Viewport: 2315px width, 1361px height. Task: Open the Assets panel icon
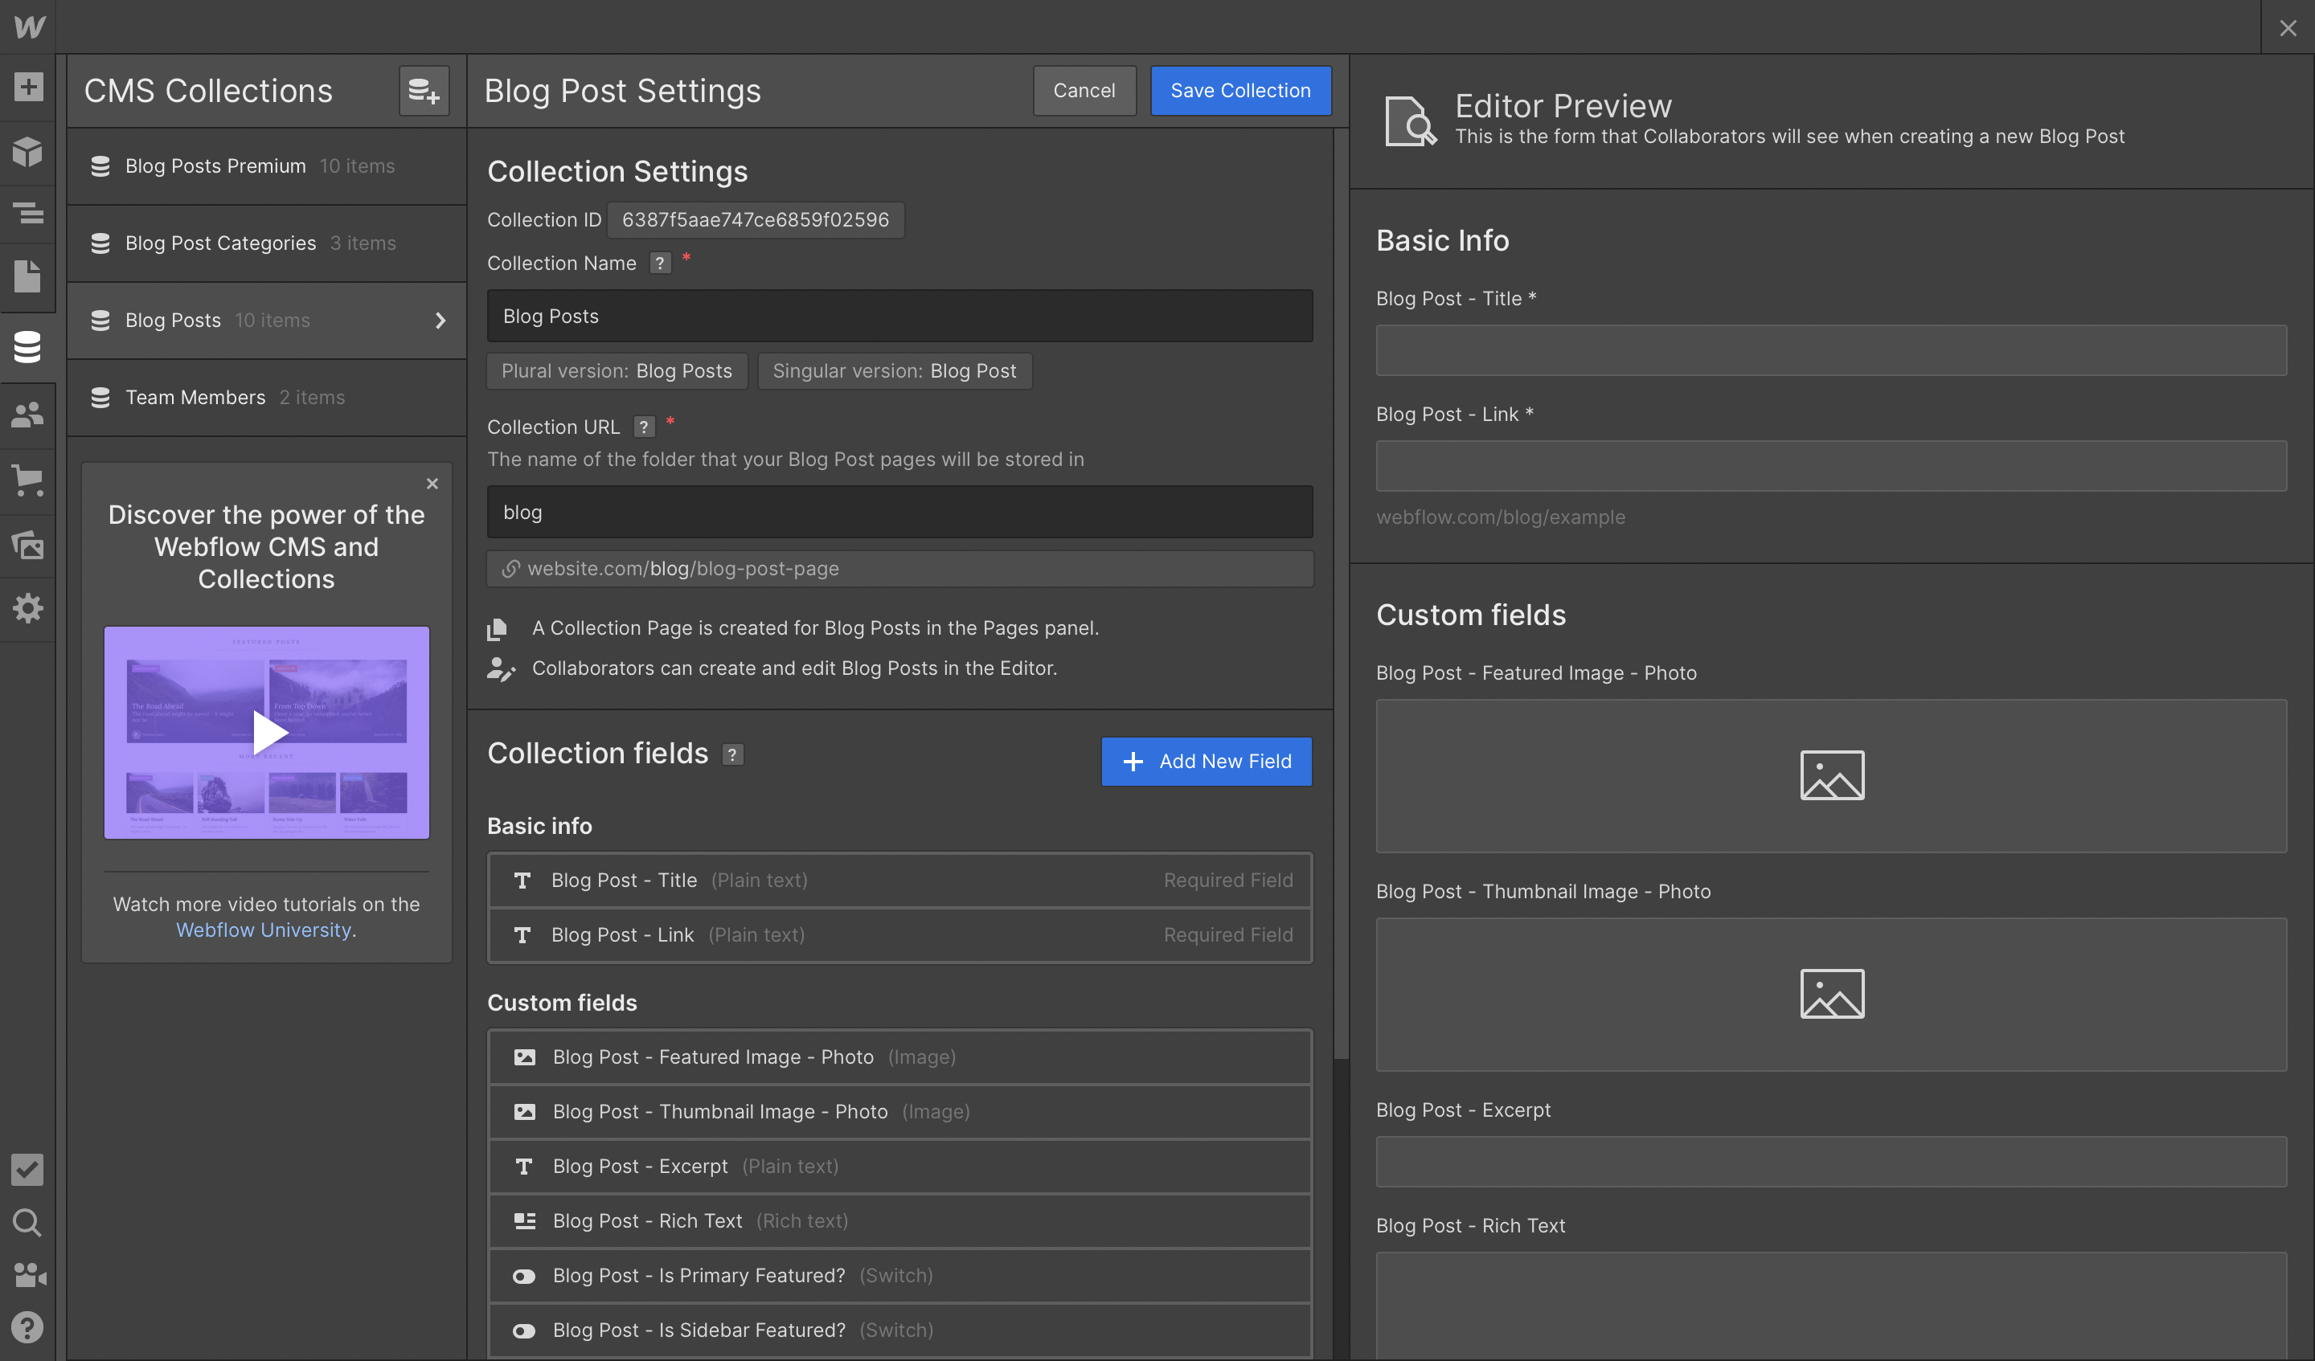[x=27, y=545]
